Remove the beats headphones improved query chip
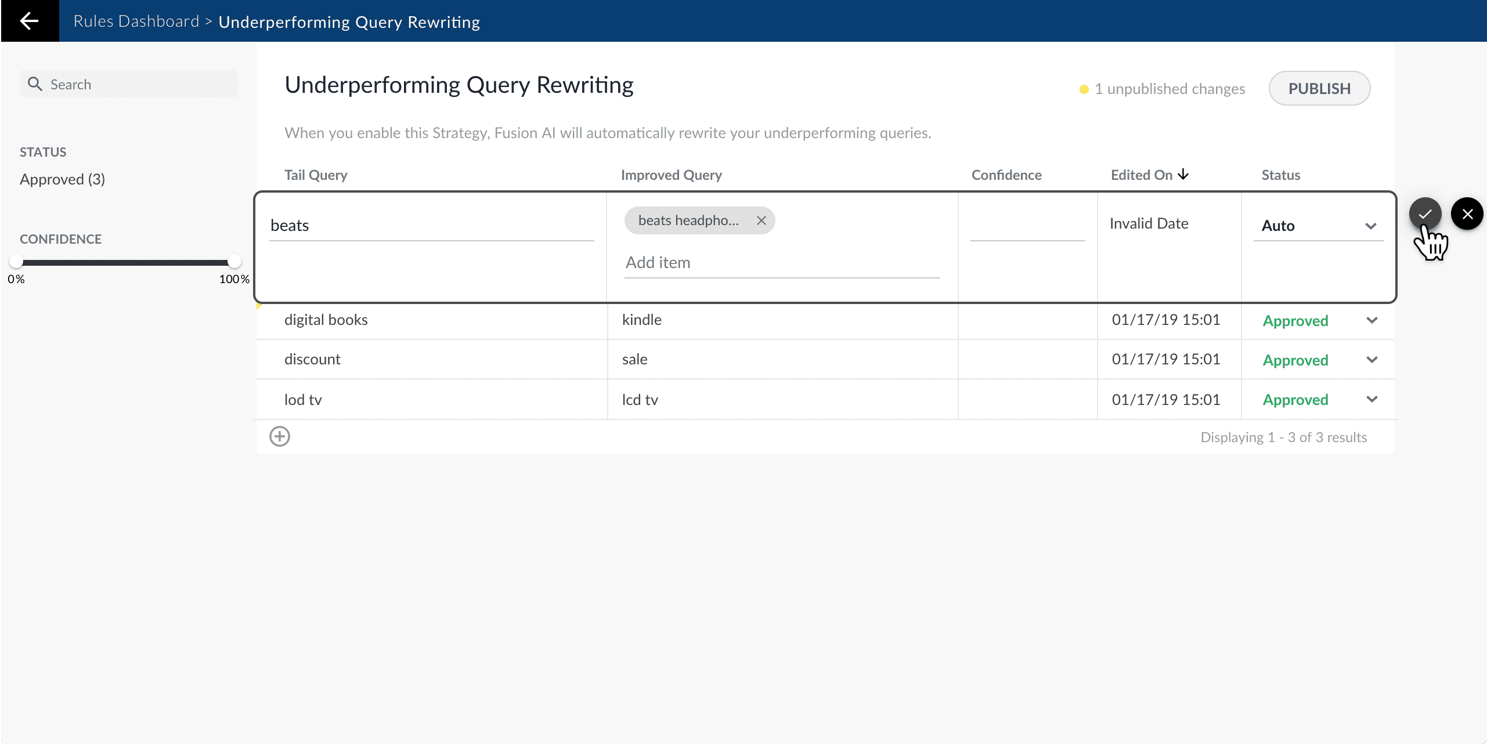The width and height of the screenshot is (1487, 745). click(761, 220)
